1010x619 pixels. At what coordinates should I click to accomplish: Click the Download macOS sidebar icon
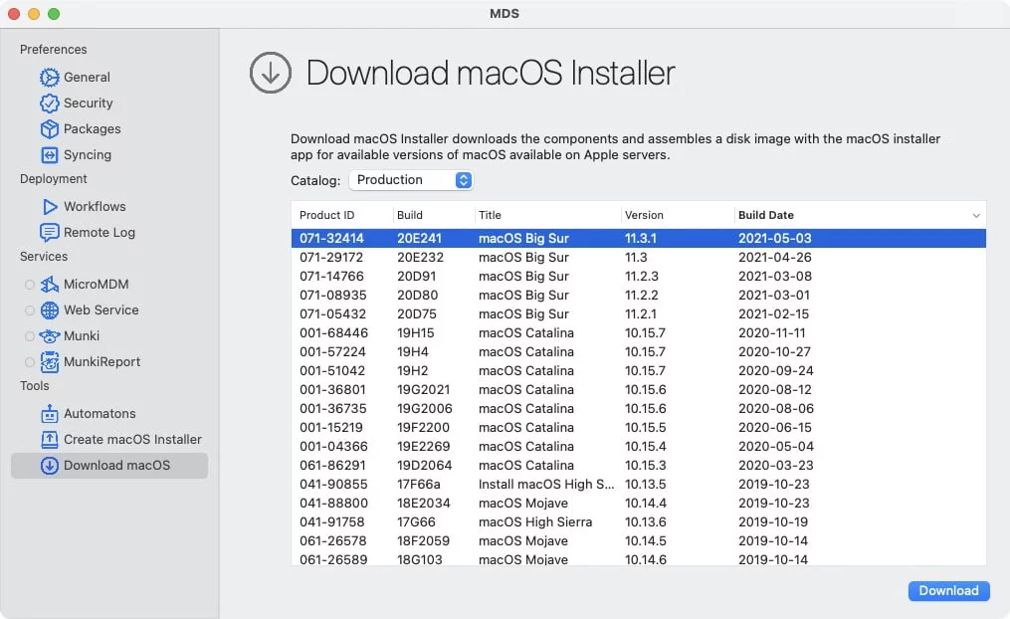[50, 466]
